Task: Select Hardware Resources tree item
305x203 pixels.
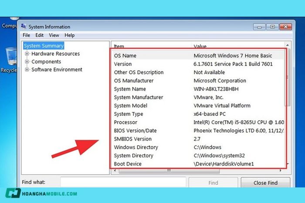Action: pyautogui.click(x=56, y=54)
